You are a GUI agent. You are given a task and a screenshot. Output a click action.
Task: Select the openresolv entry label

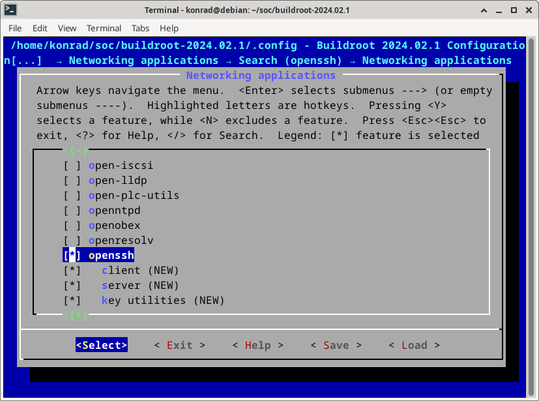(x=121, y=241)
